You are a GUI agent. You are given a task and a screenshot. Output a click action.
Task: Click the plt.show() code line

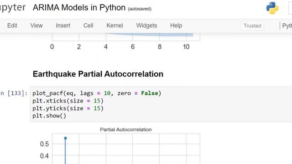49,116
